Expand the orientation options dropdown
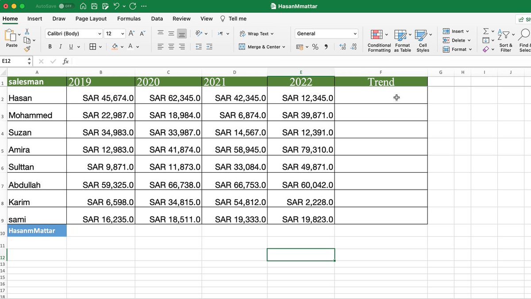Screen dimensions: 531x299 [x=207, y=34]
